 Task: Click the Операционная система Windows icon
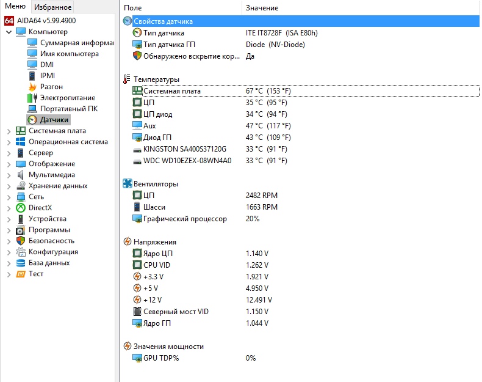pyautogui.click(x=21, y=142)
